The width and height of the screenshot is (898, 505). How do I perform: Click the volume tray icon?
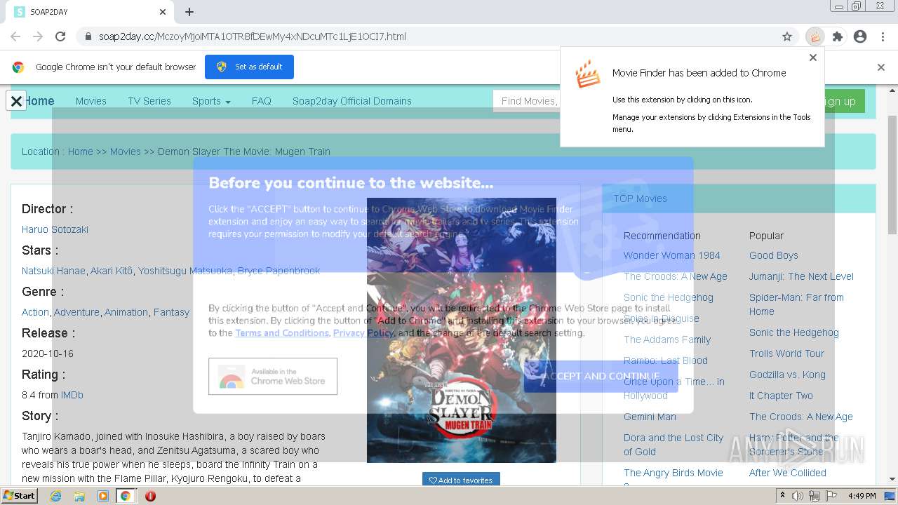pos(798,496)
